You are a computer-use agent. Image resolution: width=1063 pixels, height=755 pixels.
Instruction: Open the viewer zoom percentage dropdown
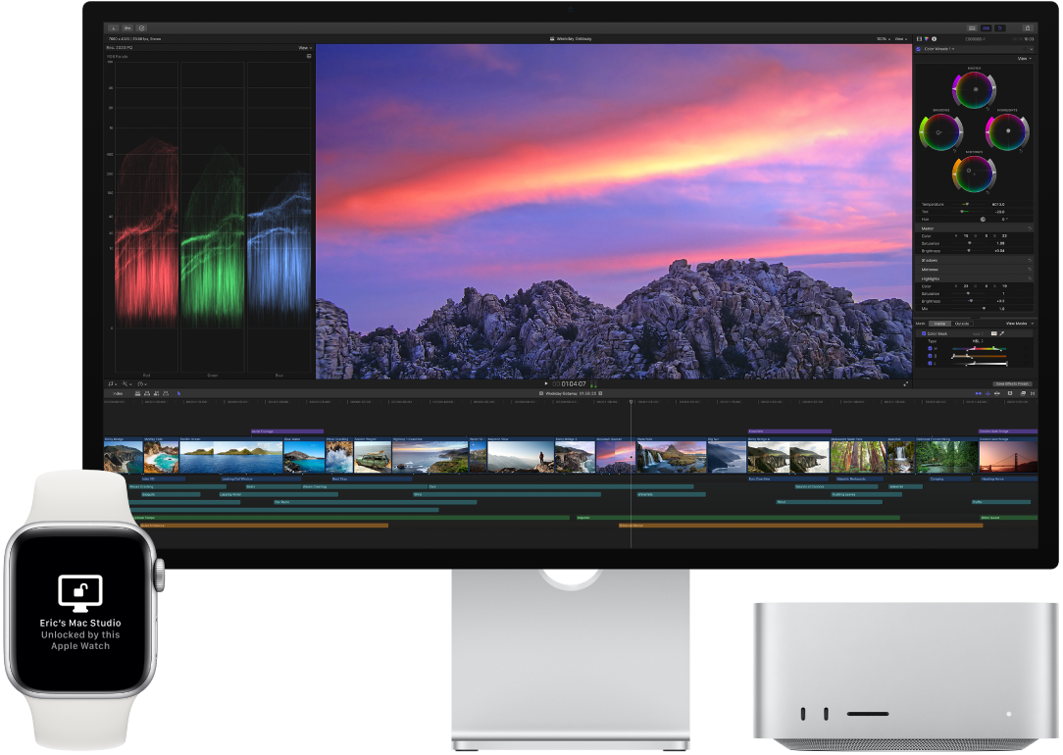pos(883,38)
